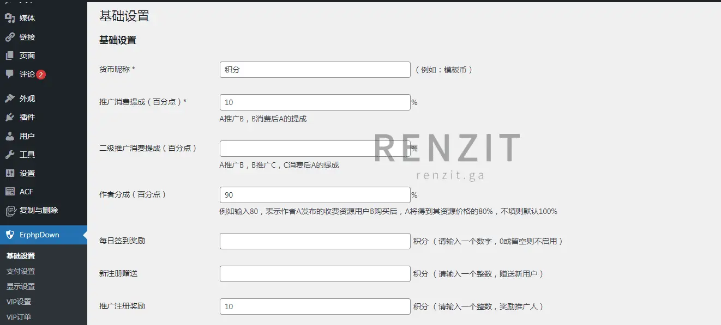Click the Pages (页面) icon

coord(9,56)
